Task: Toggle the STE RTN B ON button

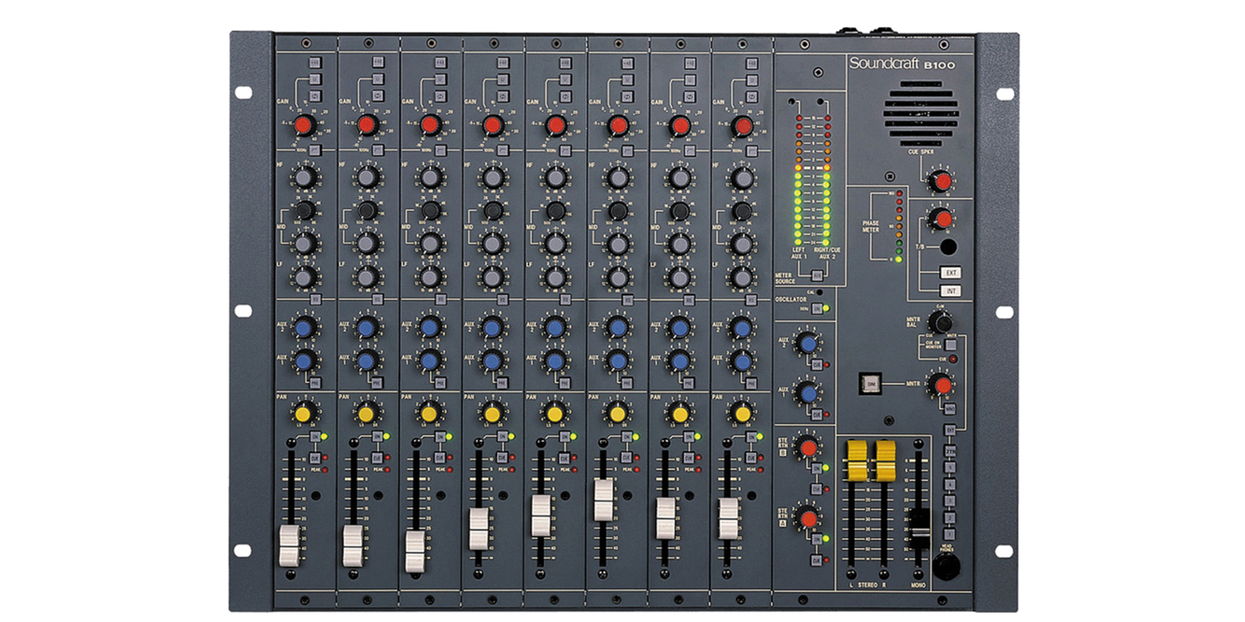Action: pyautogui.click(x=817, y=468)
